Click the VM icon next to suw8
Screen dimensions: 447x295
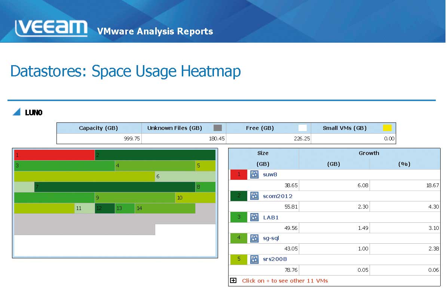tap(254, 174)
